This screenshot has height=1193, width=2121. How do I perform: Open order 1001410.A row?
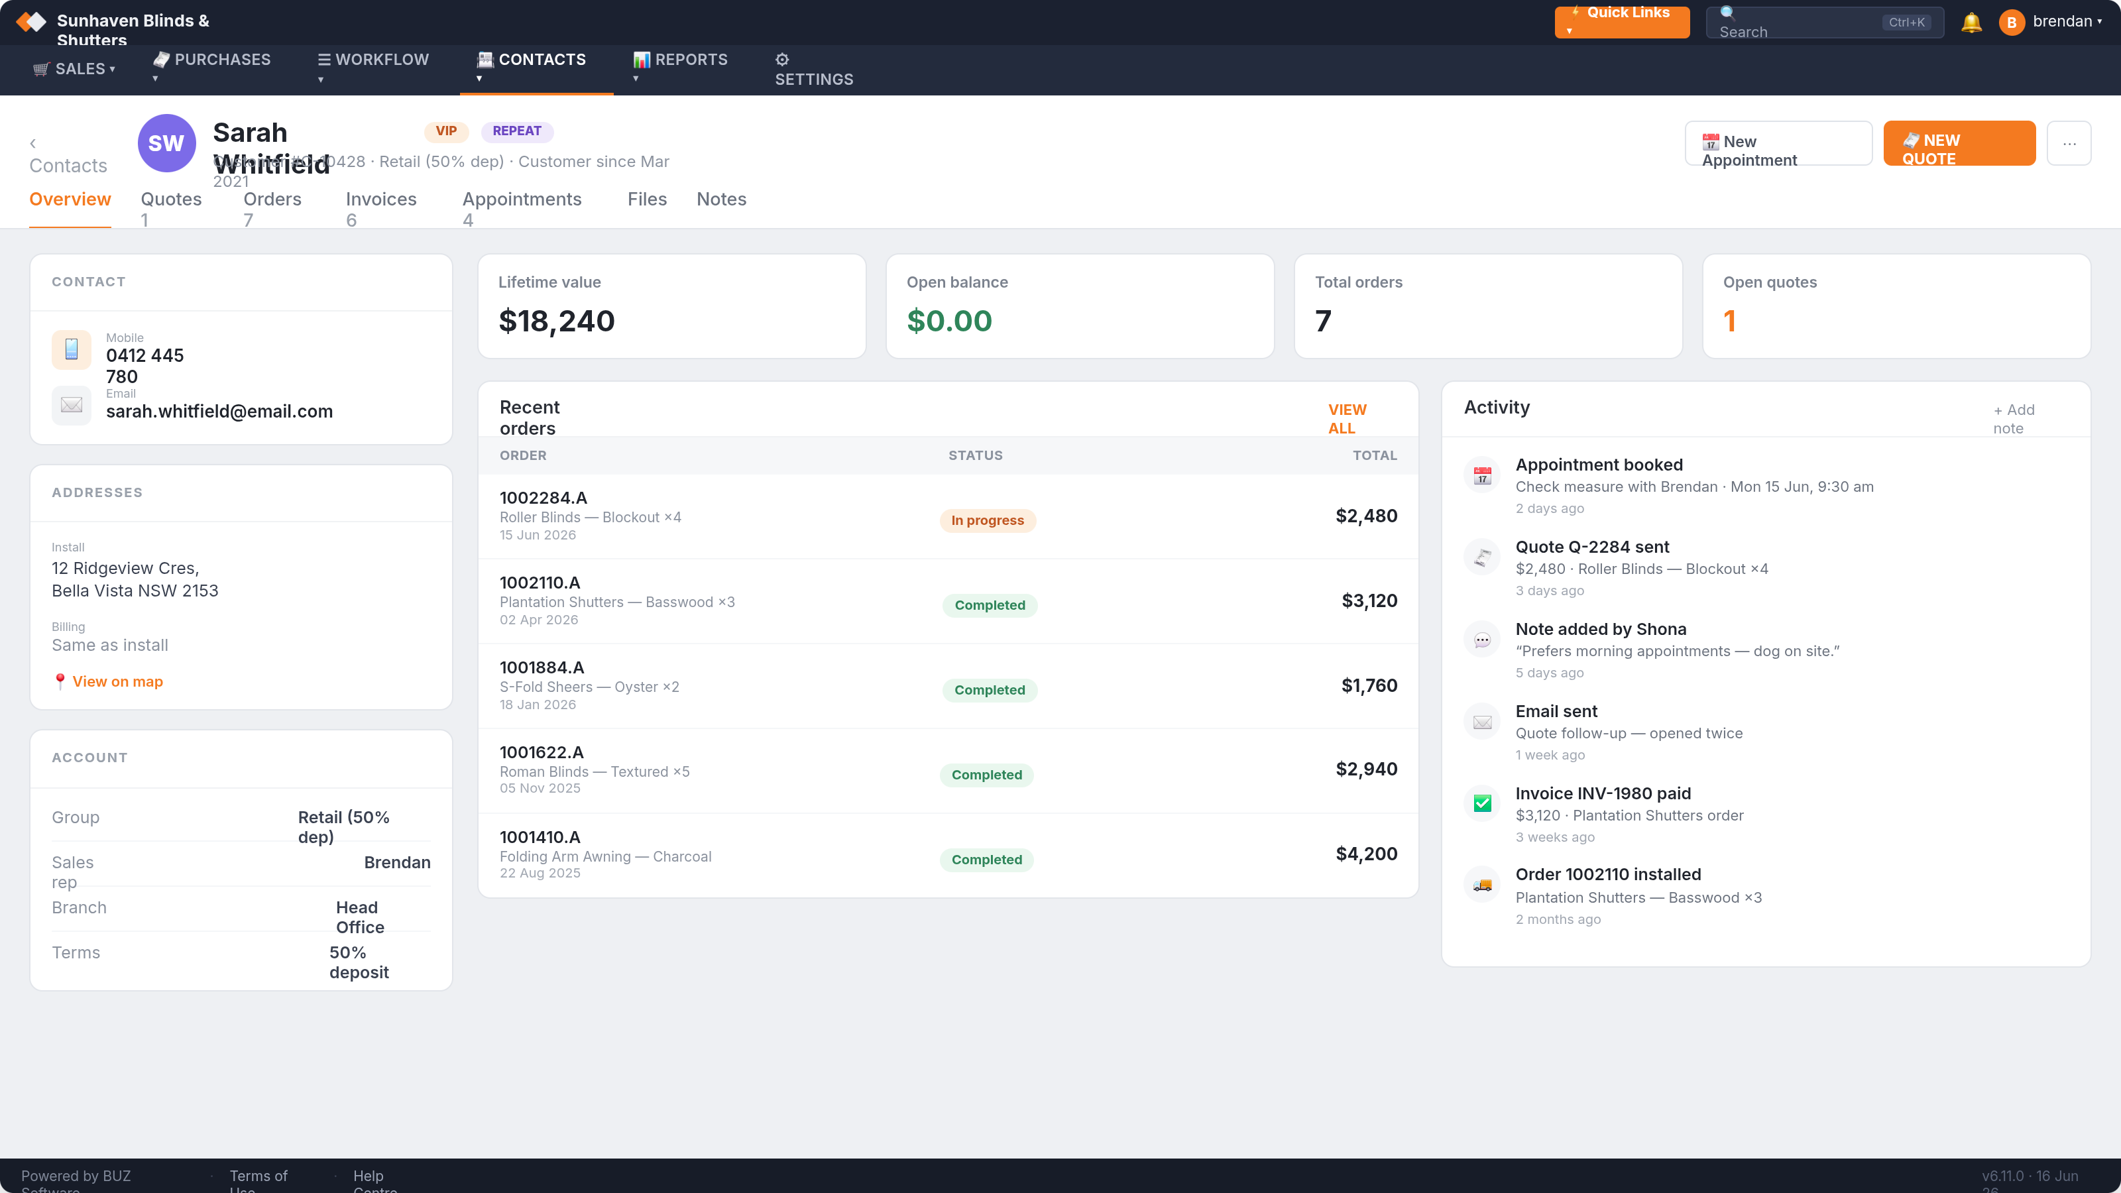pos(948,856)
